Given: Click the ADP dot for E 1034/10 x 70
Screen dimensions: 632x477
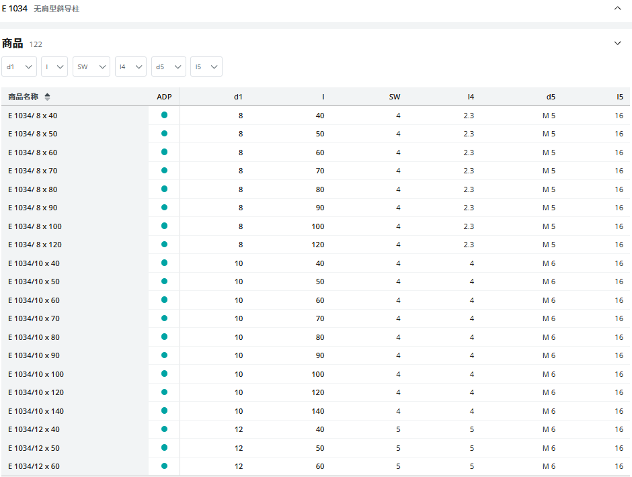Looking at the screenshot, I should (164, 318).
